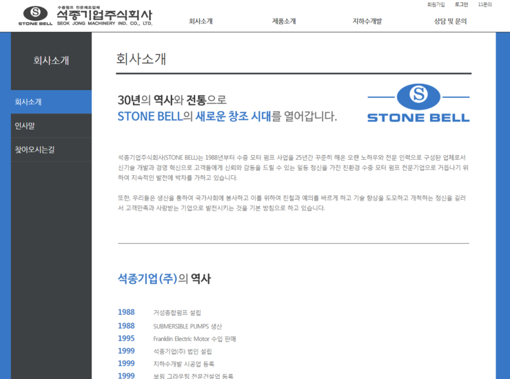Click the 로그인 login link
Viewport: 510px width, 379px height.
click(x=461, y=5)
